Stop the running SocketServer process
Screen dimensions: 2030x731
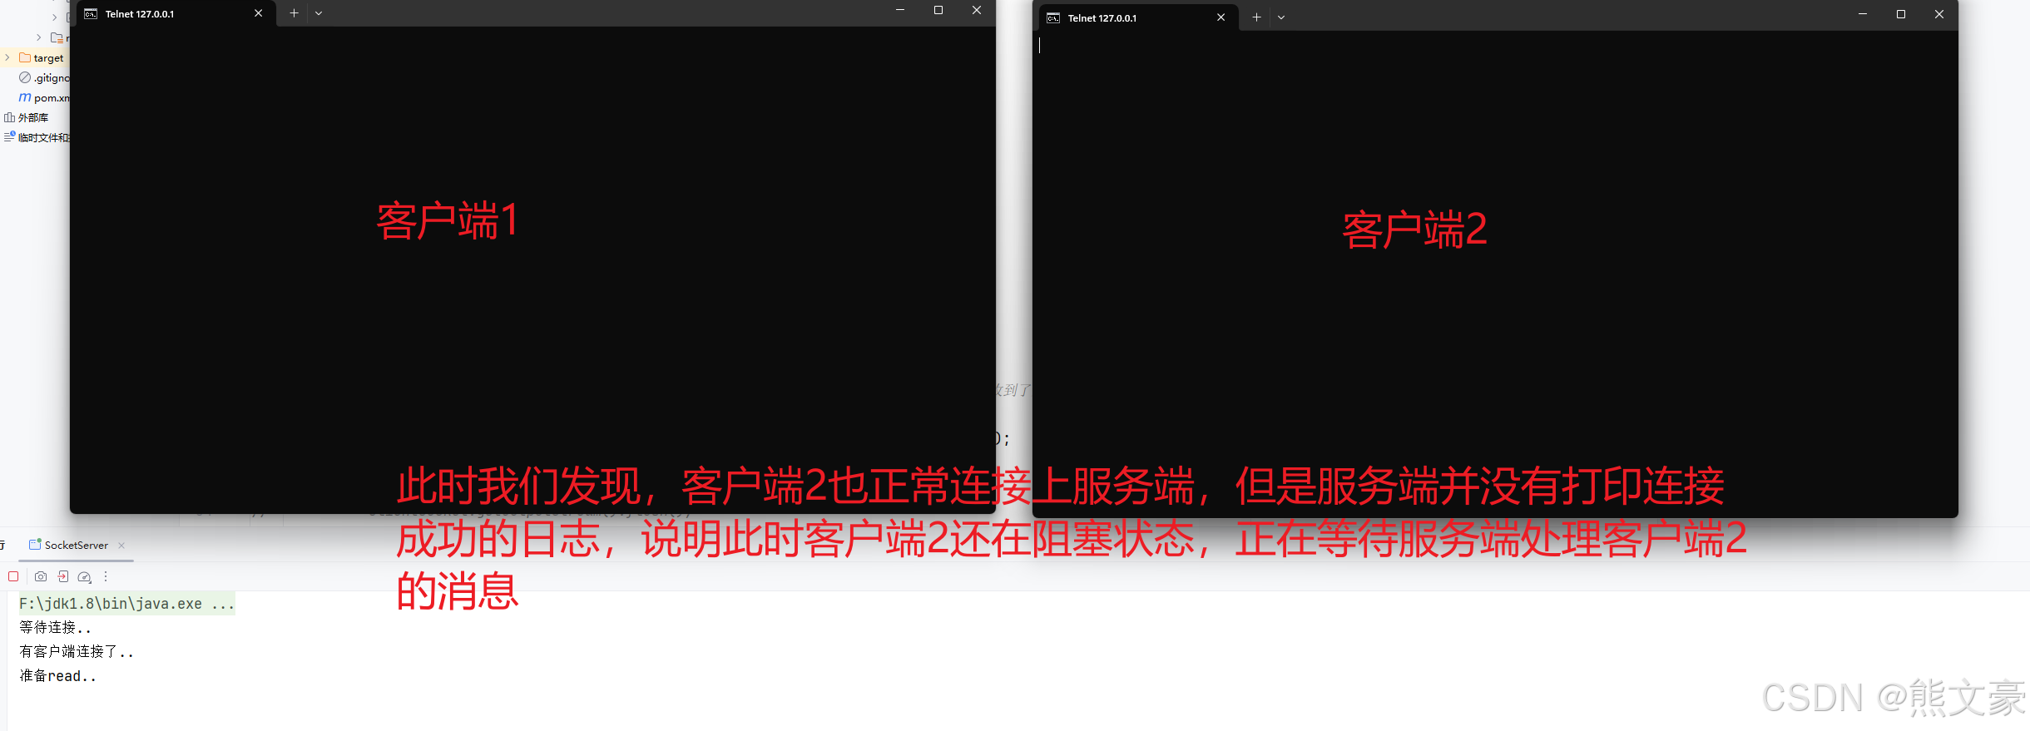[x=13, y=576]
